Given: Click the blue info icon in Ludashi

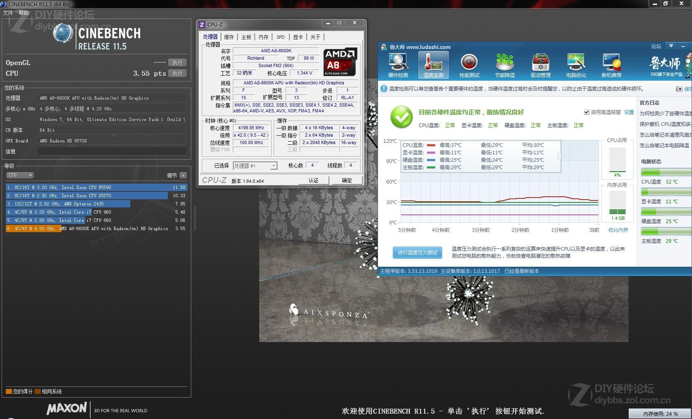Looking at the screenshot, I should coord(384,88).
